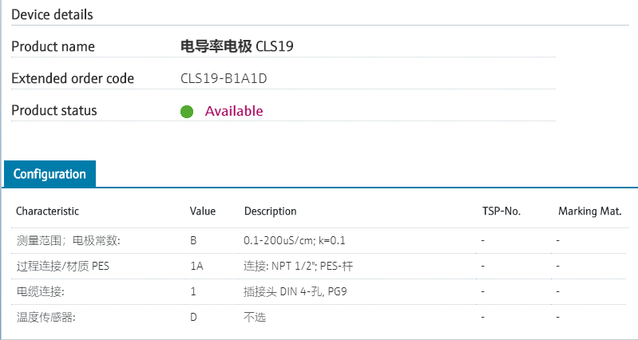Click the Value column header
The width and height of the screenshot is (638, 340).
(x=203, y=212)
